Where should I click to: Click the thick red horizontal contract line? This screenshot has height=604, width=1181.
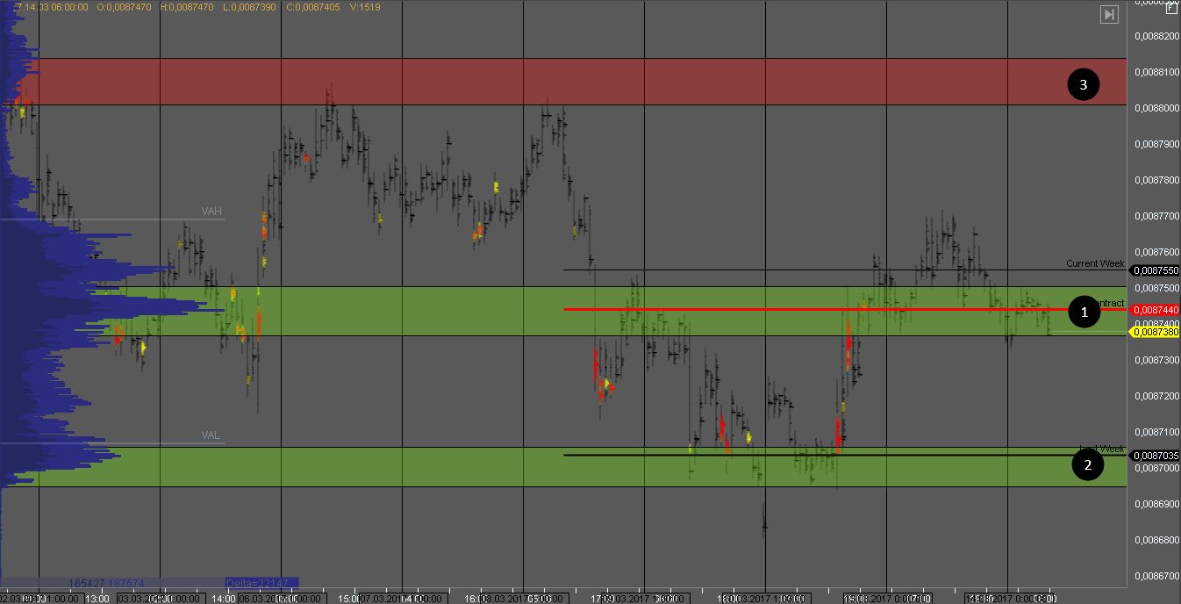click(x=790, y=309)
